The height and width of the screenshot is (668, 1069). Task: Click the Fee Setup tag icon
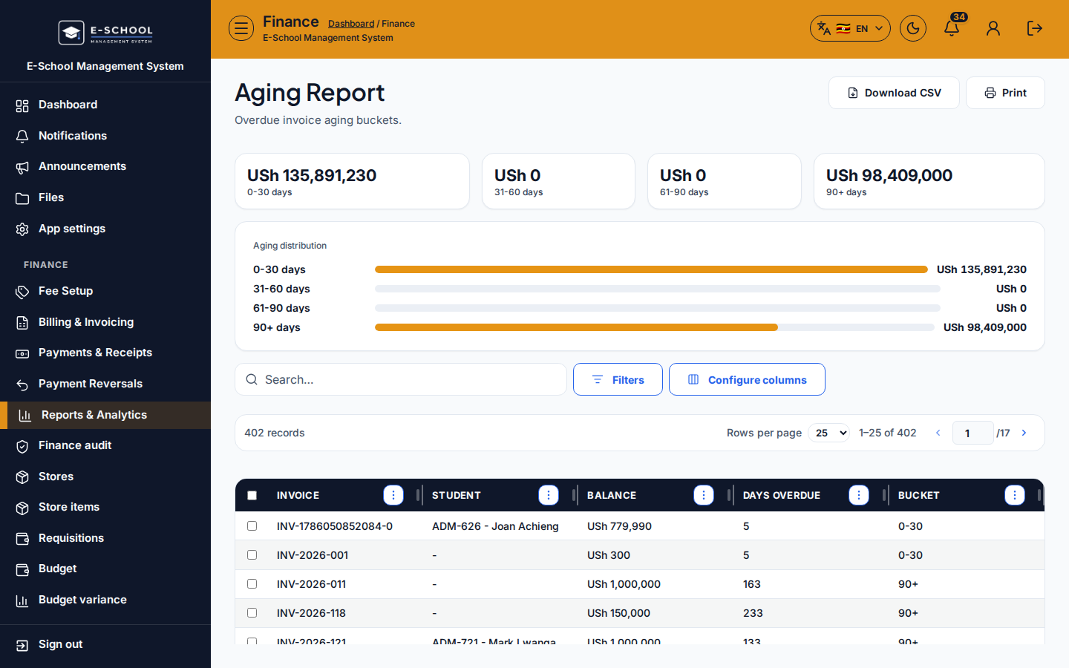[22, 292]
